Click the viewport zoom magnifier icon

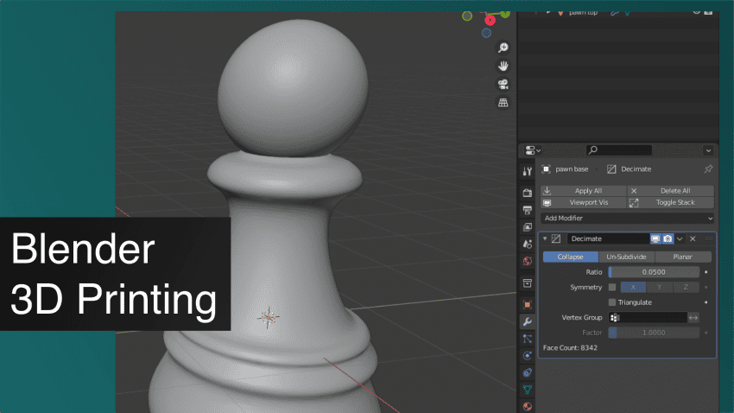tap(503, 48)
